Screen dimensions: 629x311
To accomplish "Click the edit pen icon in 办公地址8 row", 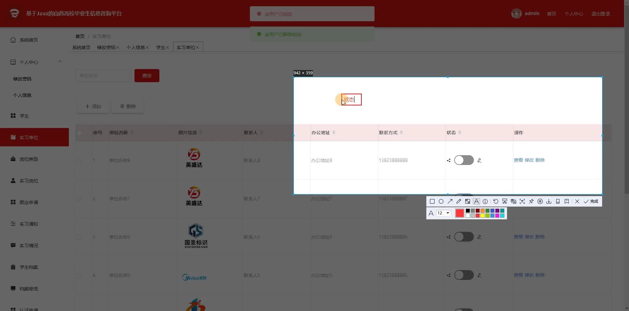I will point(479,160).
